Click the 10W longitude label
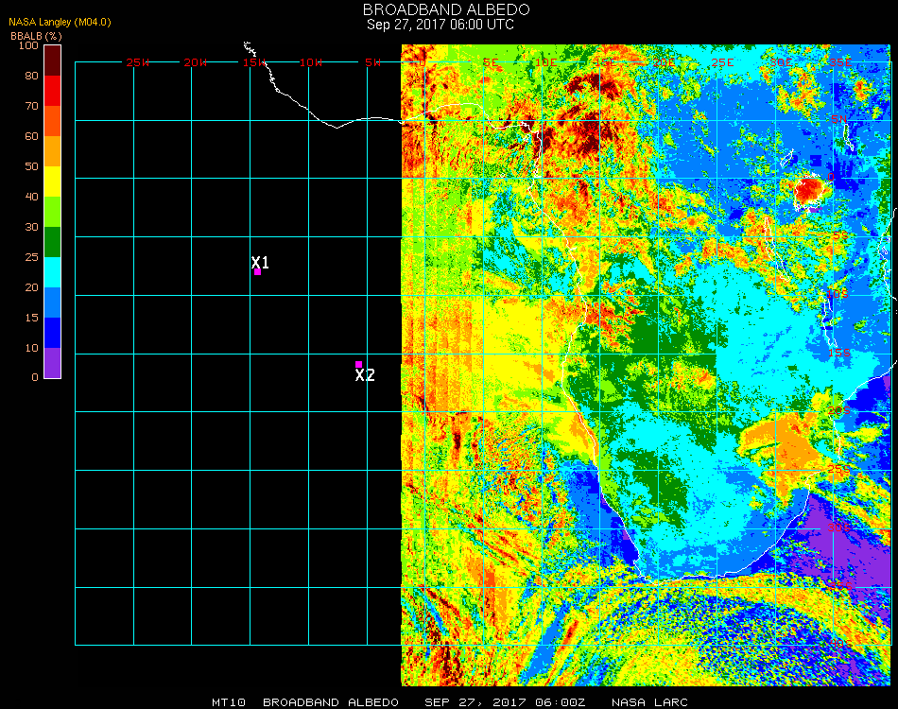 (311, 62)
